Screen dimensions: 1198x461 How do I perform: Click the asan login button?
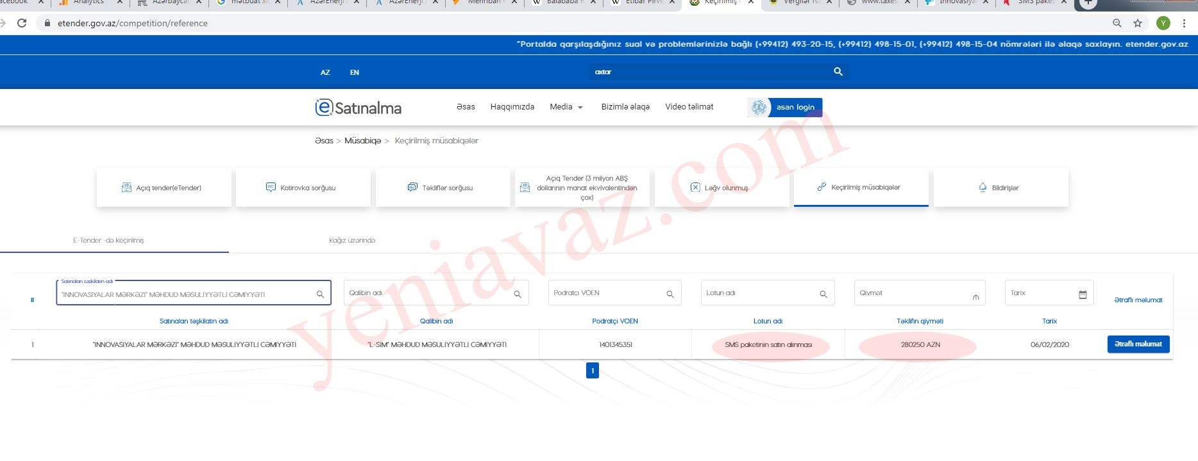(794, 108)
